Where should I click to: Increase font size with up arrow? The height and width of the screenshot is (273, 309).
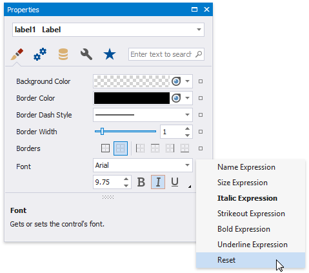click(126, 179)
